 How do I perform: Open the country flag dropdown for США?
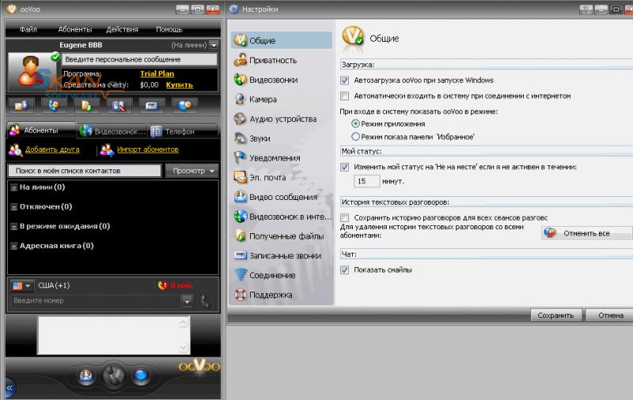[21, 285]
